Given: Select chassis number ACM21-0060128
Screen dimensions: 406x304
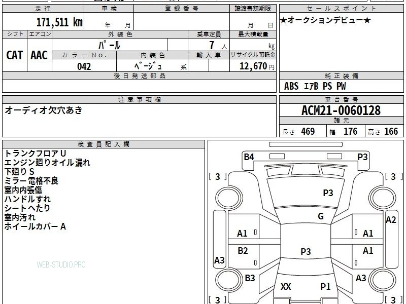Looking at the screenshot, I should coord(341,110).
